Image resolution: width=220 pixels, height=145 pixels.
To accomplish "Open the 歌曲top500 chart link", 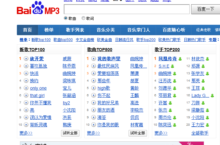I will (63, 40).
